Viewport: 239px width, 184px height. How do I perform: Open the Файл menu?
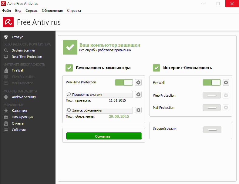(7, 11)
